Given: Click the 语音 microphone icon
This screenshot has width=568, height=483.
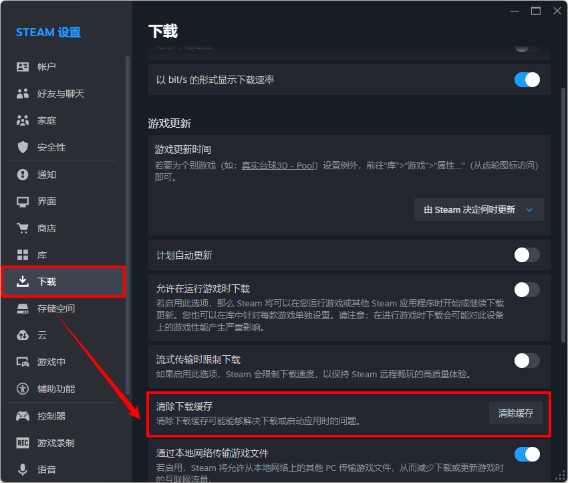Looking at the screenshot, I should click(x=23, y=470).
